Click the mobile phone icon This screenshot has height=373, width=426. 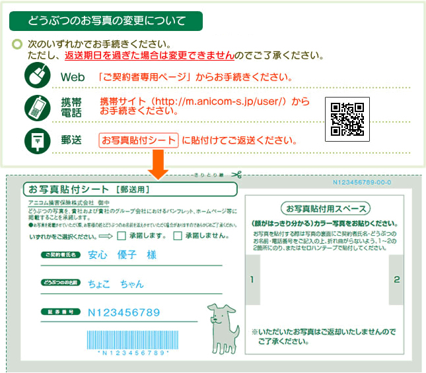click(38, 108)
